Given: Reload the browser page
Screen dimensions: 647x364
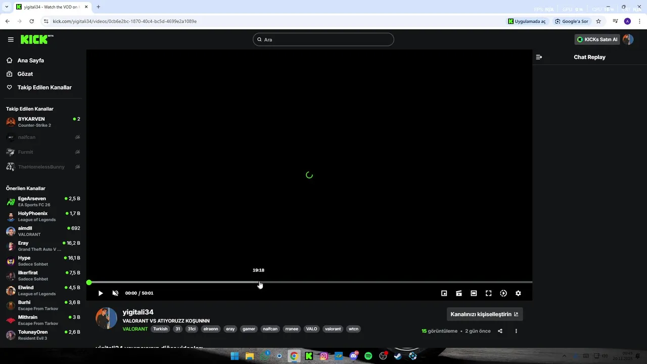Looking at the screenshot, I should [x=31, y=21].
